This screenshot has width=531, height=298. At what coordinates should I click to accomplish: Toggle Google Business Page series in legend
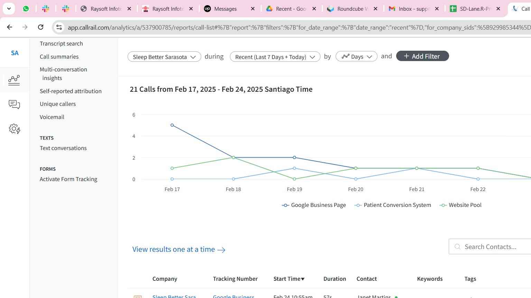coord(314,205)
